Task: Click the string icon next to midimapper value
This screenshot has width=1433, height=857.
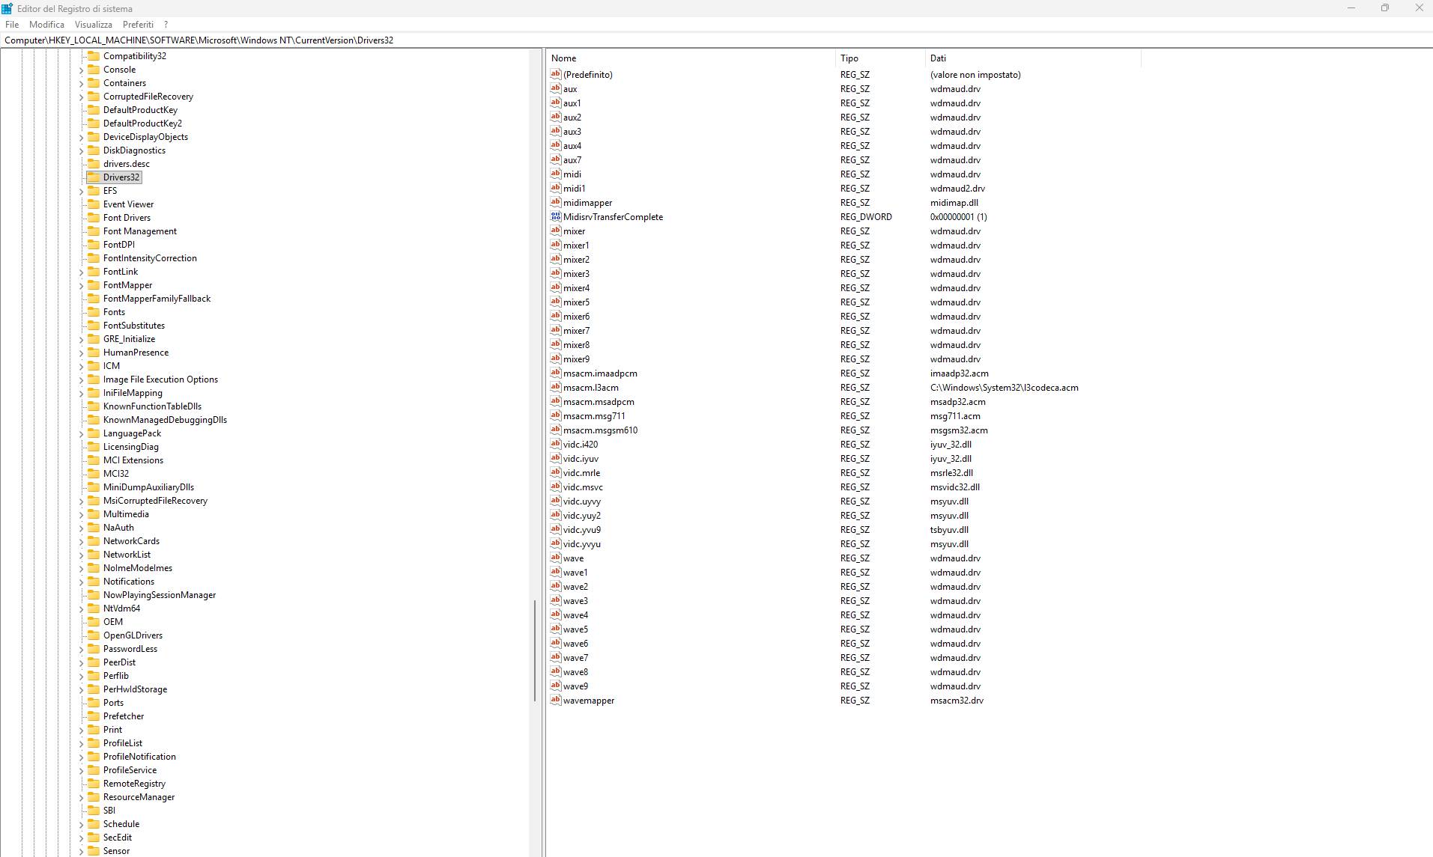Action: tap(556, 202)
